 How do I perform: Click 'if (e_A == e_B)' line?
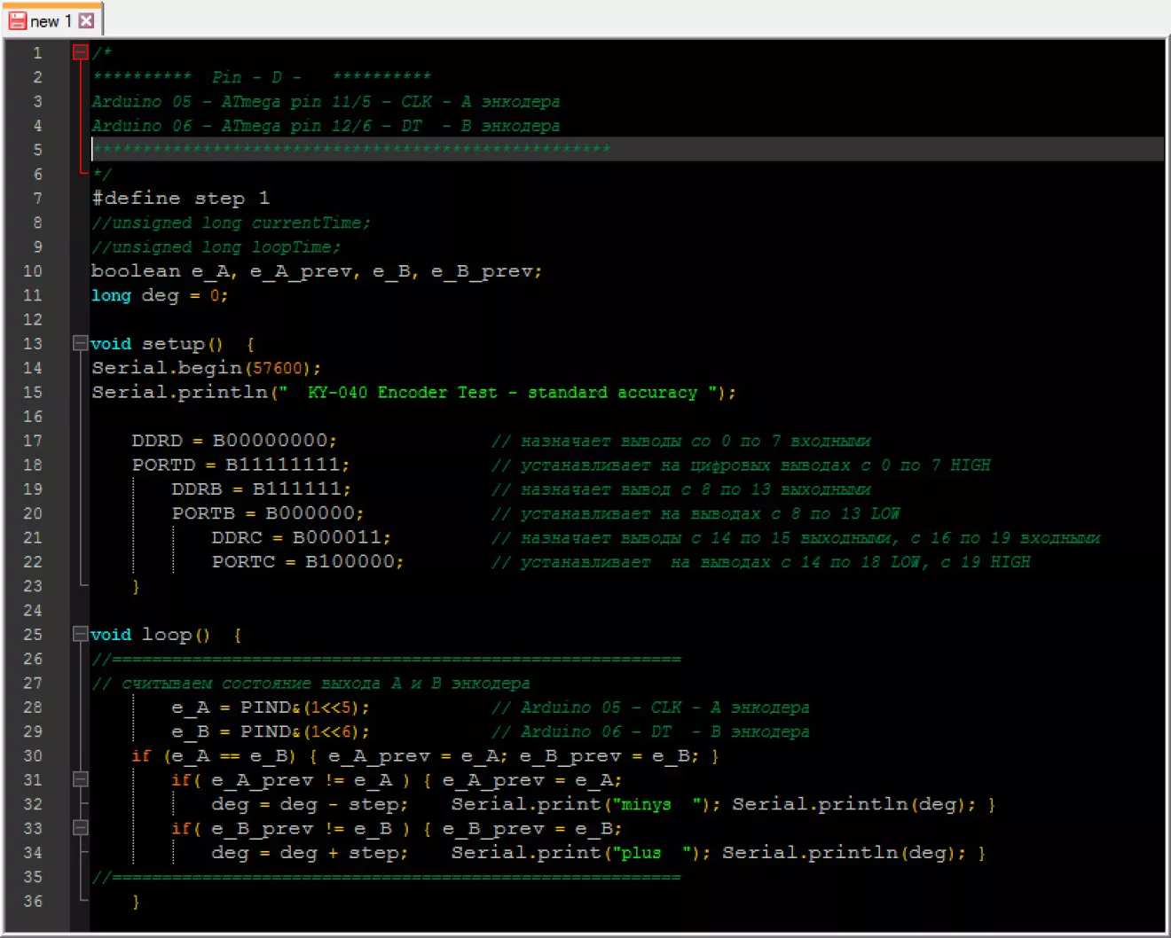pos(425,755)
